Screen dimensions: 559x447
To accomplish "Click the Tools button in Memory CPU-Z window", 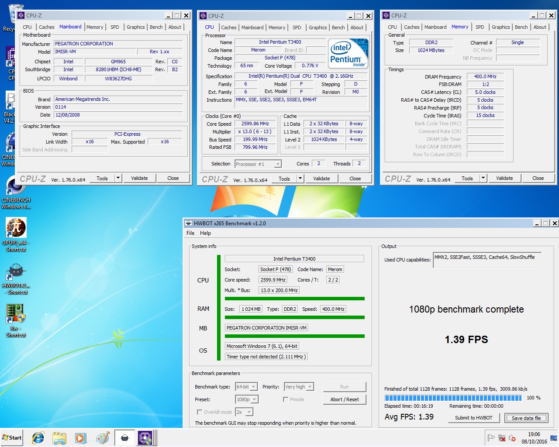I will (467, 178).
